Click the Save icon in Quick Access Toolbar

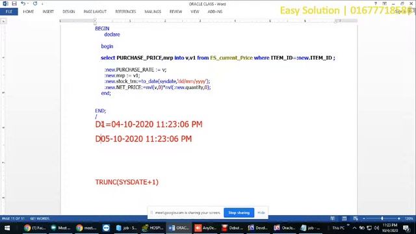[x=14, y=4]
